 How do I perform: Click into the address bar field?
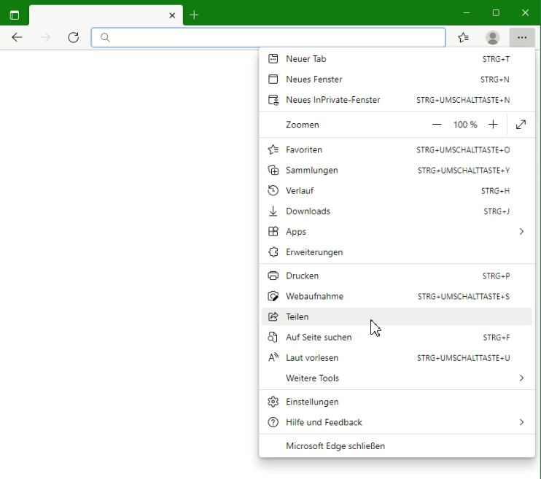268,37
